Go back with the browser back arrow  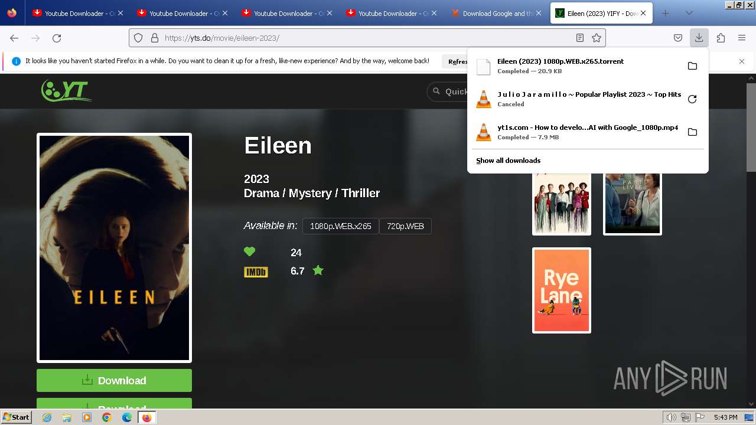pyautogui.click(x=14, y=38)
